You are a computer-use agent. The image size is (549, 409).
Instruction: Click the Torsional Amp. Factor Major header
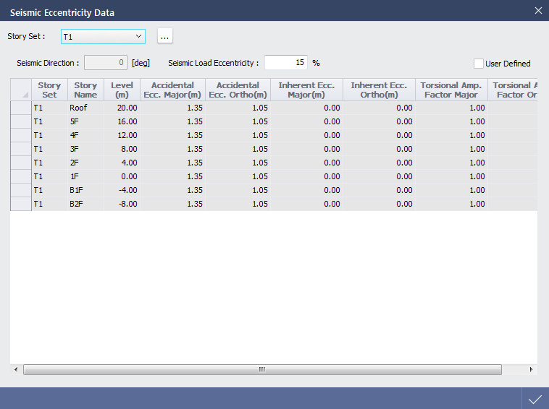(451, 90)
